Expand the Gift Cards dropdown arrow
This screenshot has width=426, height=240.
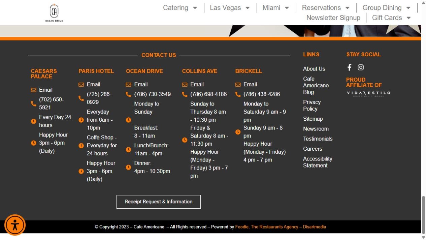click(x=409, y=18)
